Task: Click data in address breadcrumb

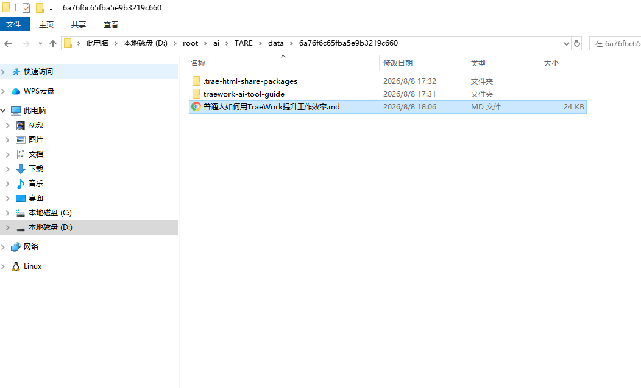Action: pyautogui.click(x=276, y=43)
